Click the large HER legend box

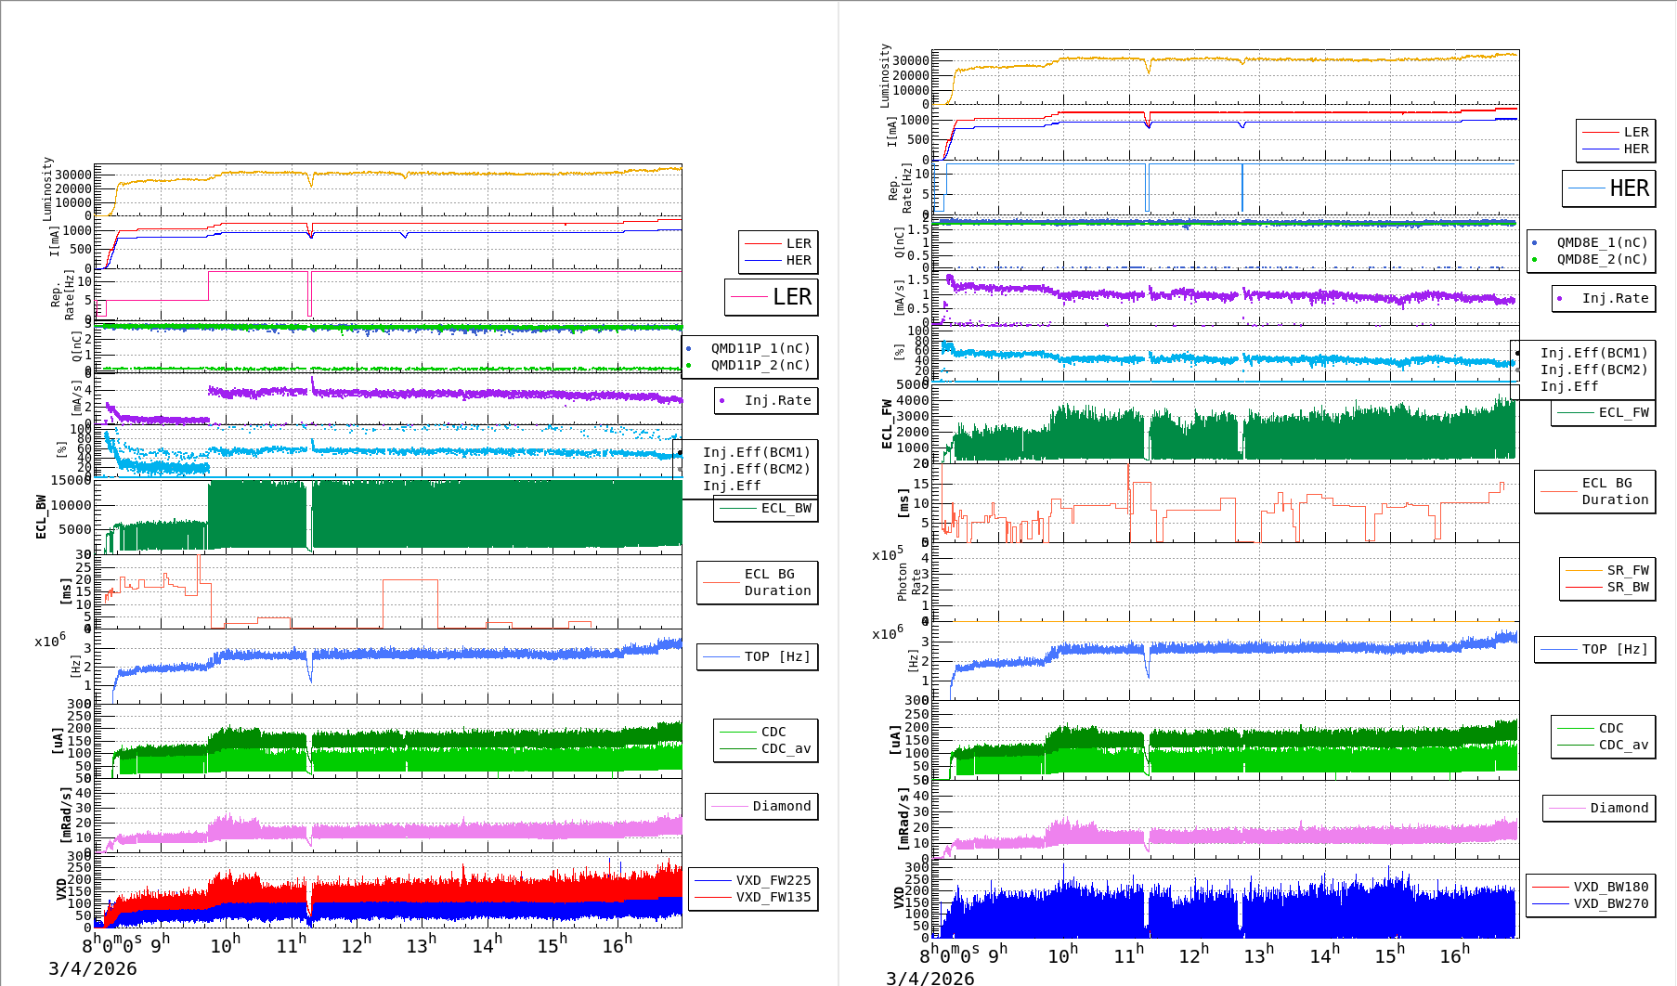pyautogui.click(x=1608, y=188)
